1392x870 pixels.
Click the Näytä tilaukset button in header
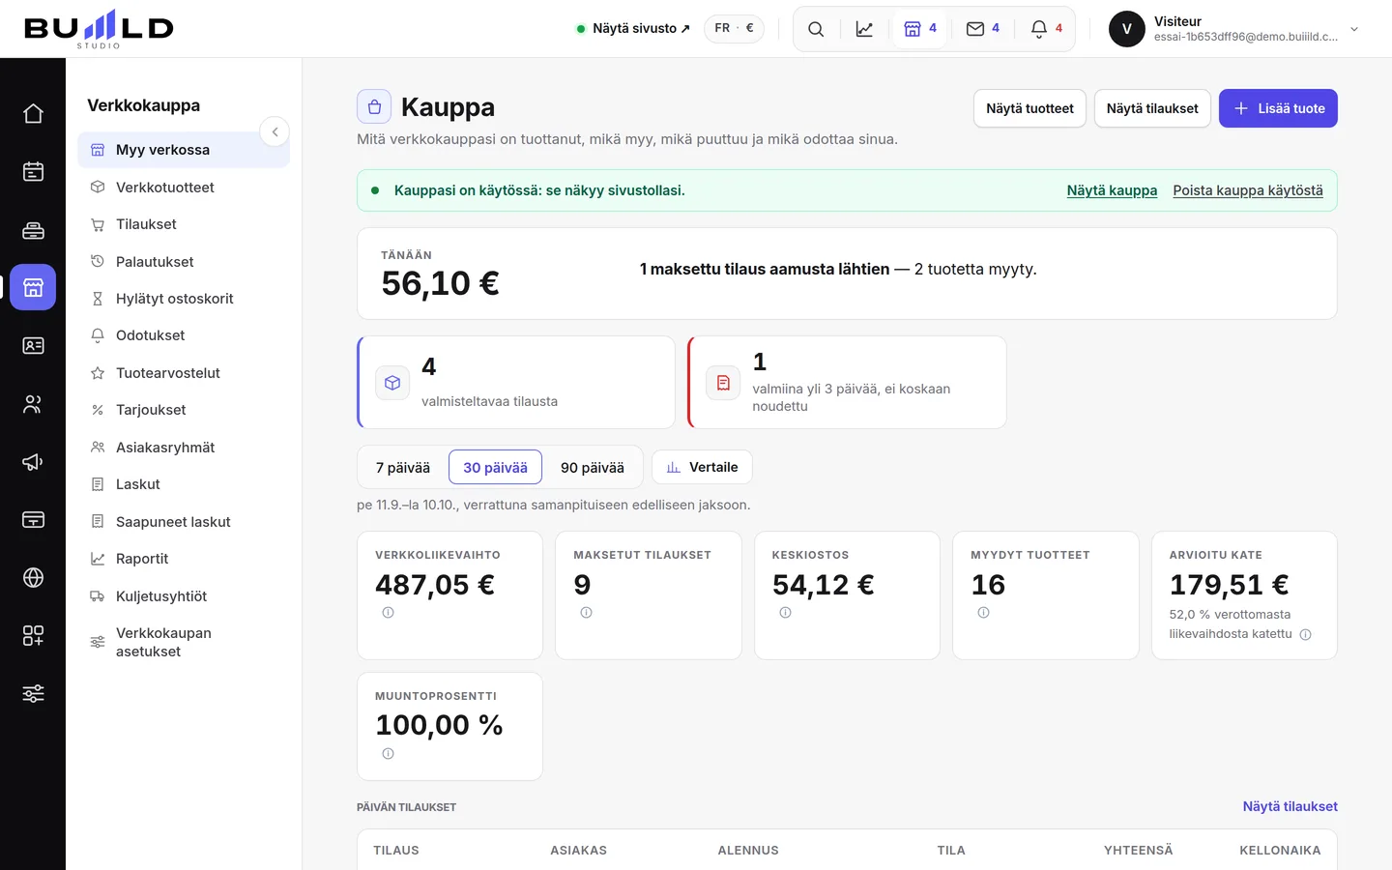click(x=1152, y=108)
